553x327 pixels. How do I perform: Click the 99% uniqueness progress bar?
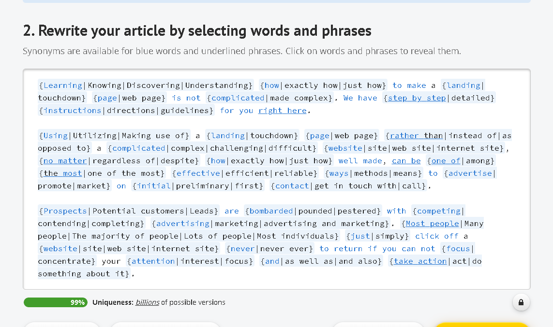[55, 302]
